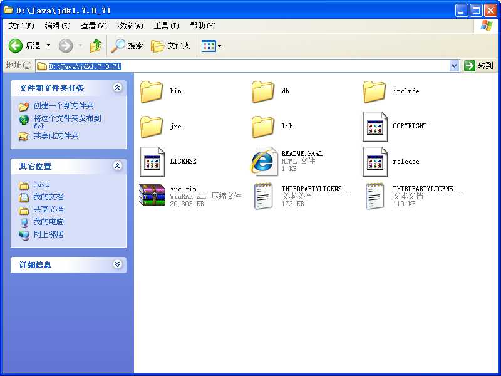This screenshot has width=501, height=376.
Task: Open the Search (搜索) toolbar button
Action: coord(127,46)
